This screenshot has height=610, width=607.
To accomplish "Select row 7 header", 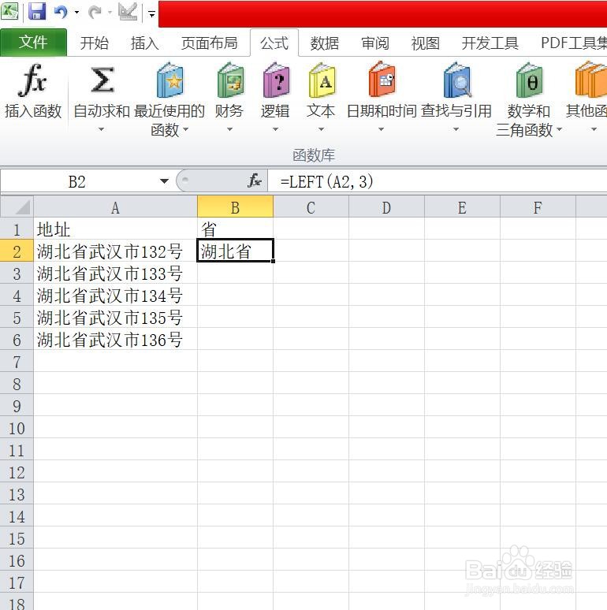I will (17, 362).
